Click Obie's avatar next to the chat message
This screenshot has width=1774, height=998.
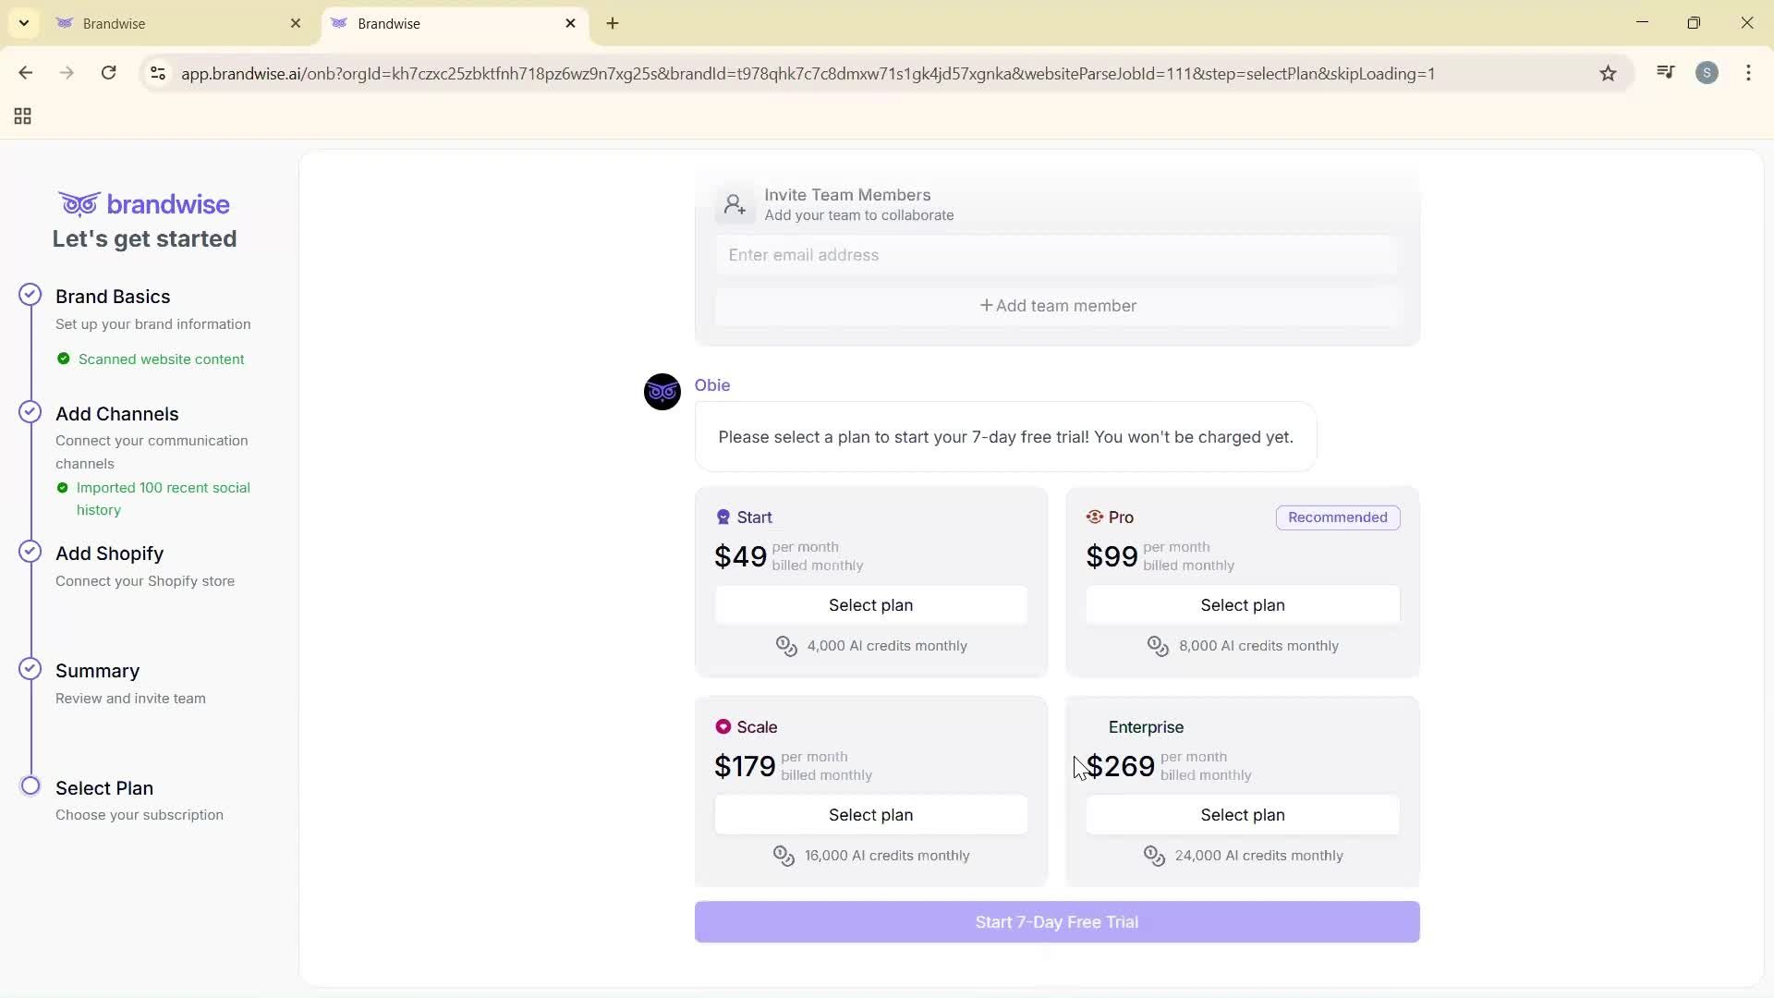tap(662, 392)
